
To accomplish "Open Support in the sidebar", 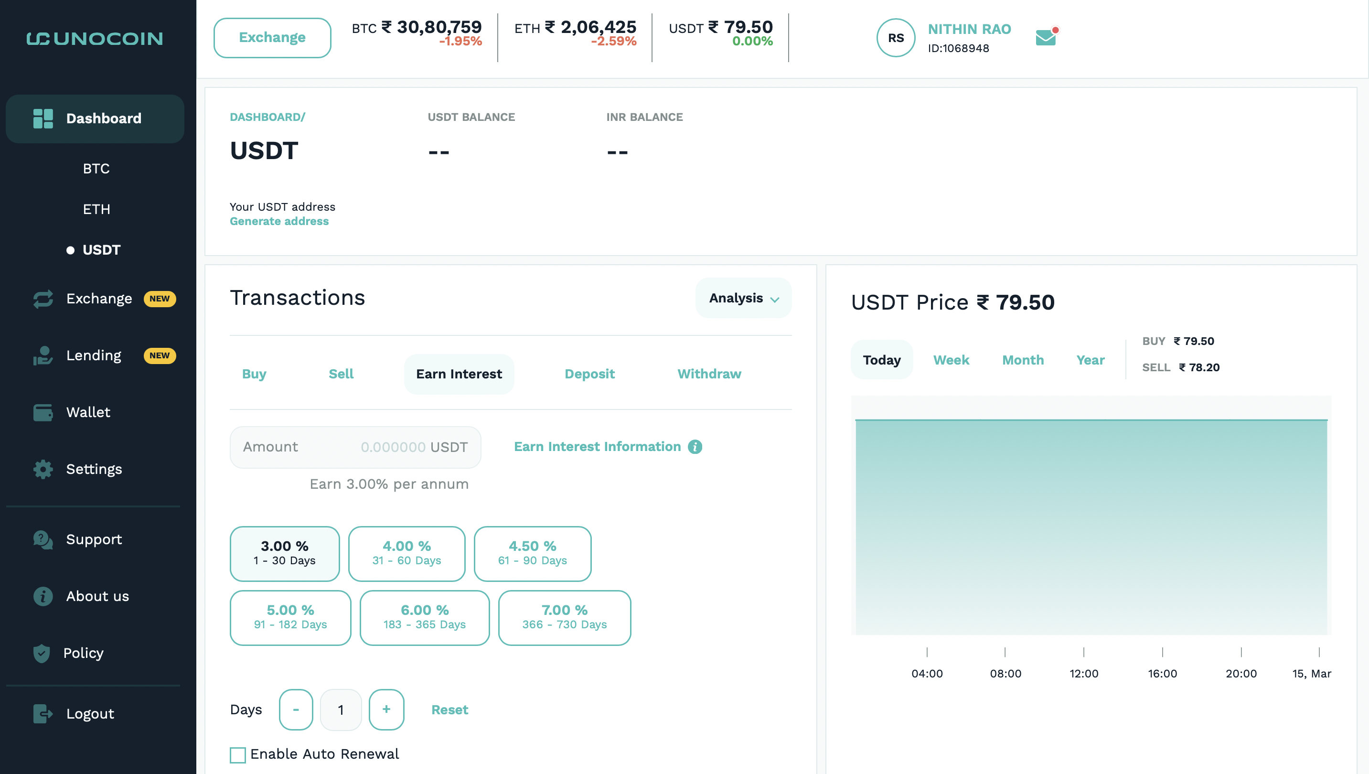I will pos(94,539).
